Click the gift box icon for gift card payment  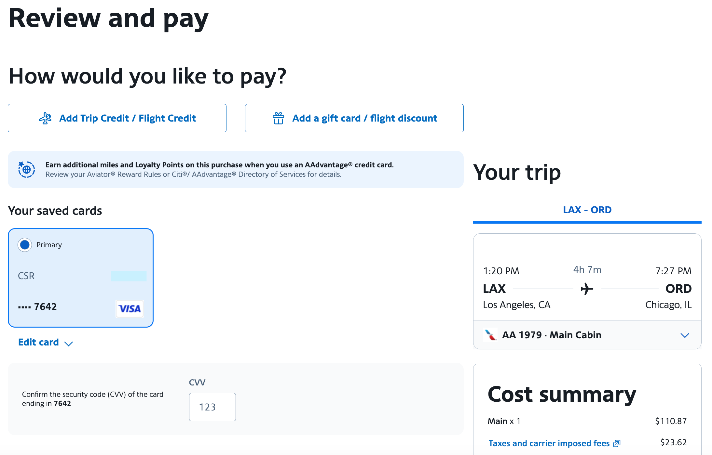pyautogui.click(x=279, y=118)
